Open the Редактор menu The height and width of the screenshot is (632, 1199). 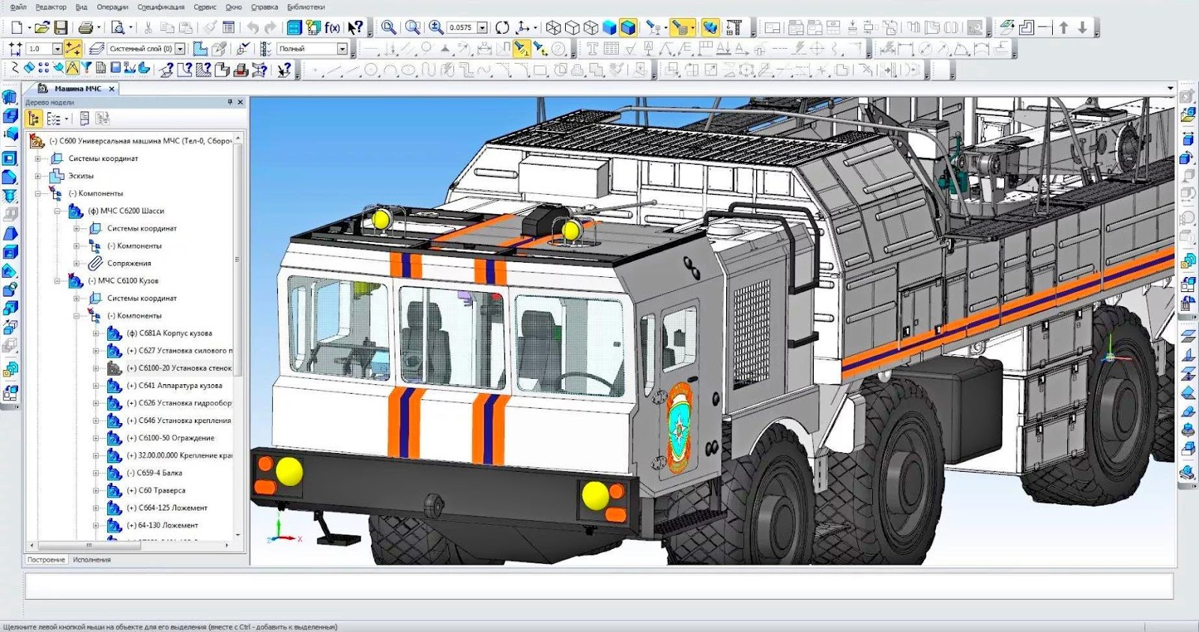[x=51, y=7]
